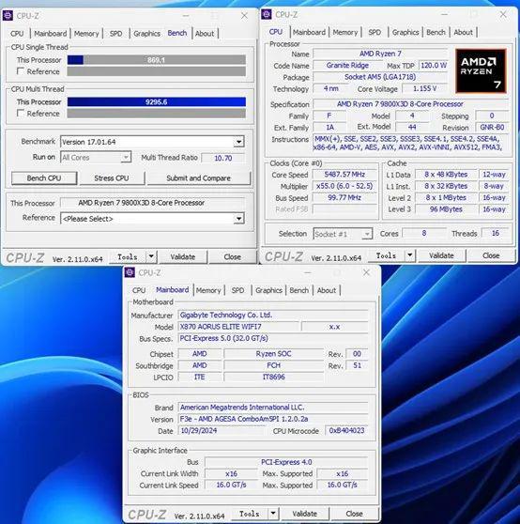The image size is (520, 524).
Task: Open About tab in Bench window
Action: click(x=205, y=34)
